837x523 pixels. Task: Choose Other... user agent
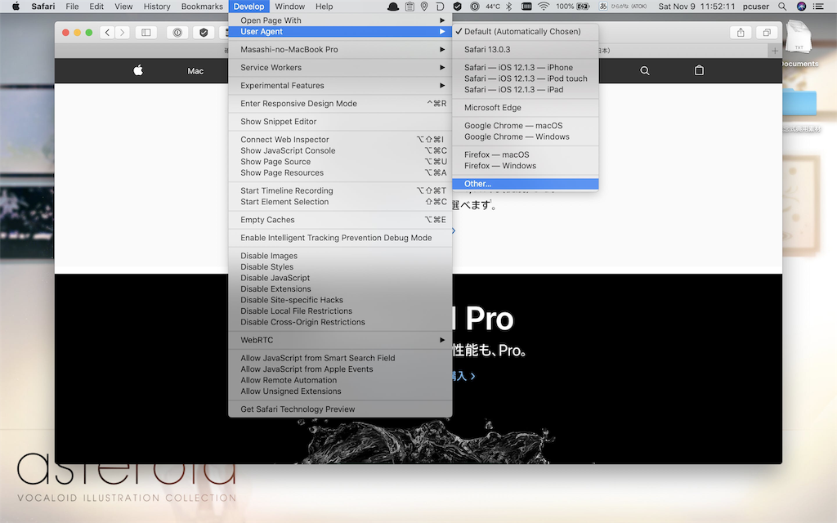pos(526,184)
